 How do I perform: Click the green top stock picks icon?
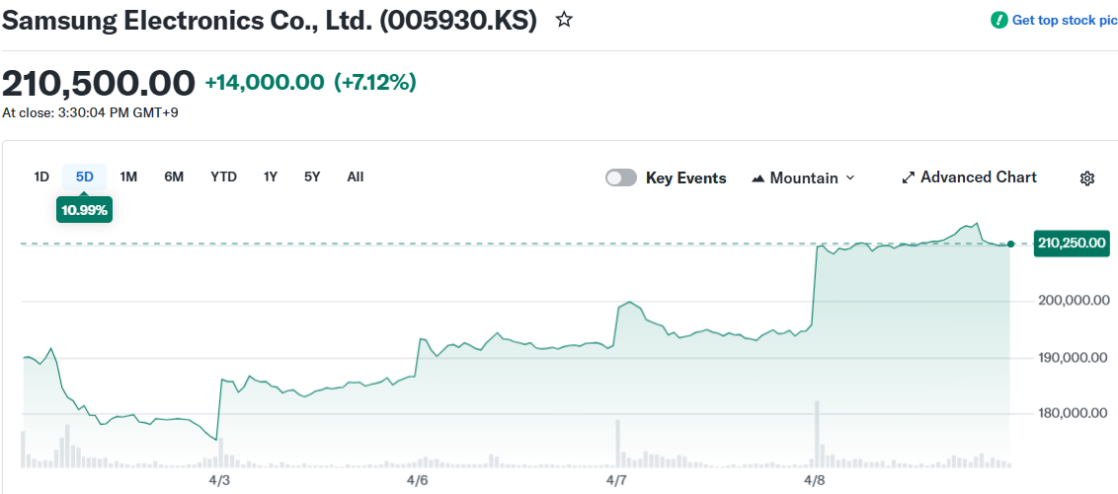[998, 20]
